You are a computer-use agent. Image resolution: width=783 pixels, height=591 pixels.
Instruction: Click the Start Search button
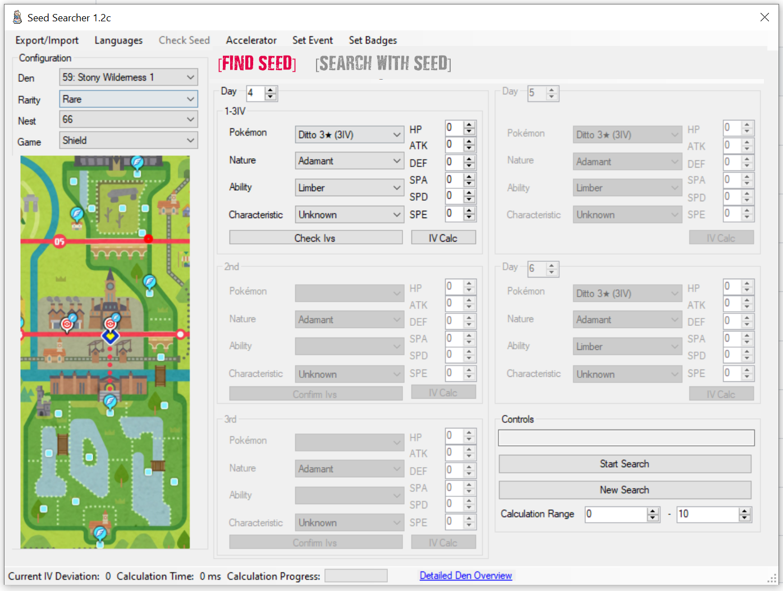625,464
